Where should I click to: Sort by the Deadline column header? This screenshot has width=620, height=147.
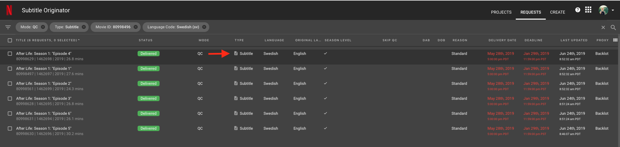(533, 40)
